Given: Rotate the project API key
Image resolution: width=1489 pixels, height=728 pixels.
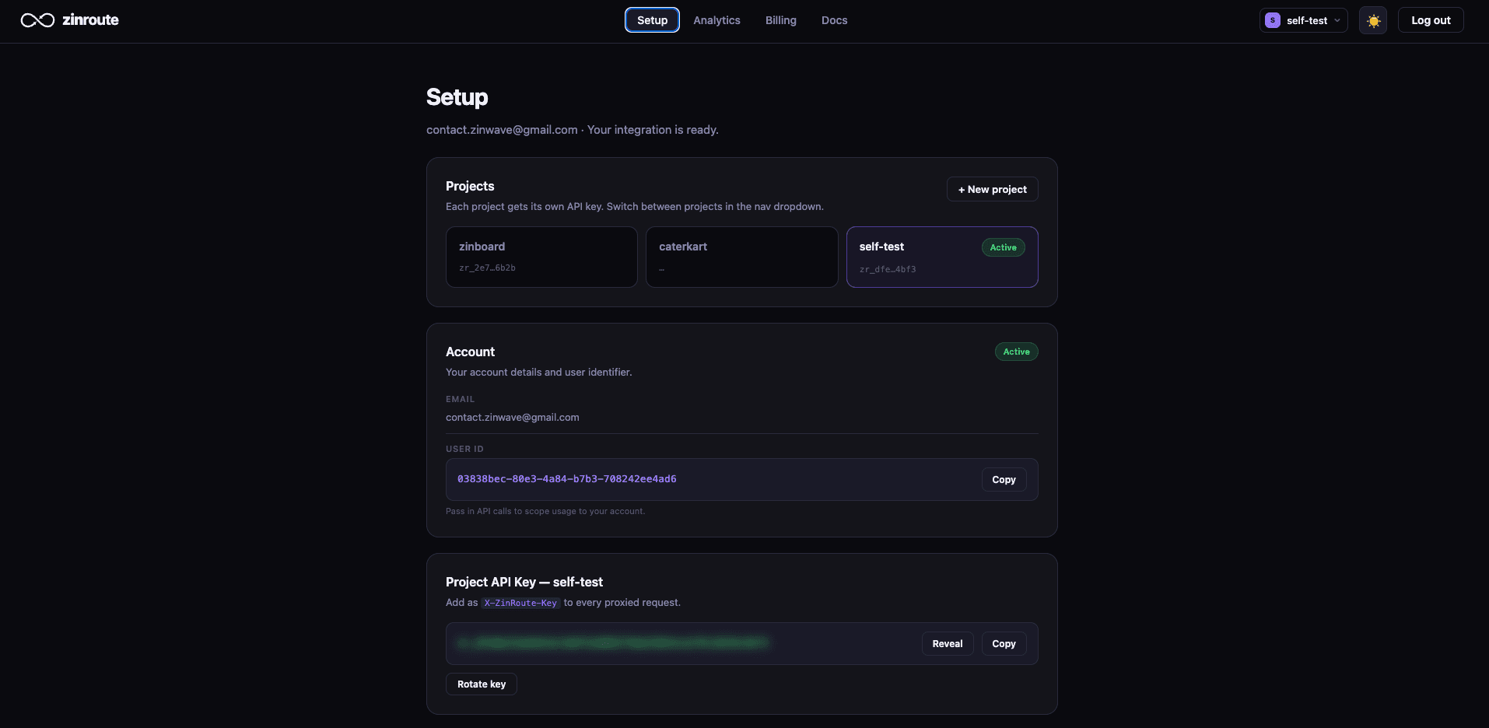Looking at the screenshot, I should (x=481, y=684).
